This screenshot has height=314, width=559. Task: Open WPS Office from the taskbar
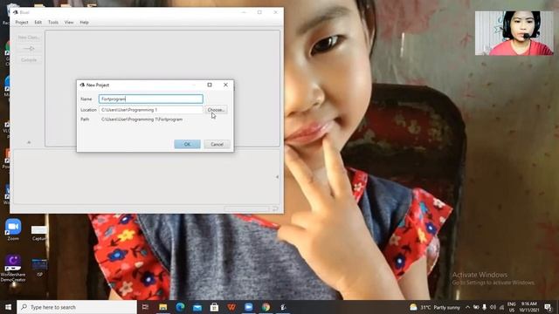[x=231, y=307]
